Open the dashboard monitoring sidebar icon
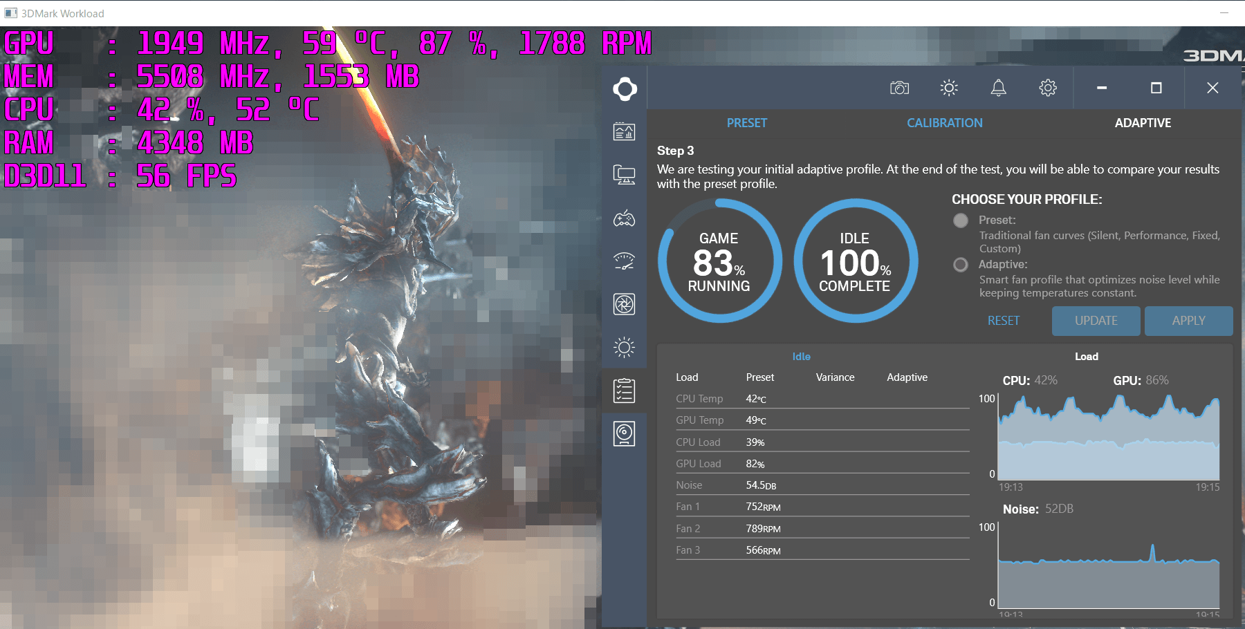Viewport: 1245px width, 629px height. 625,131
